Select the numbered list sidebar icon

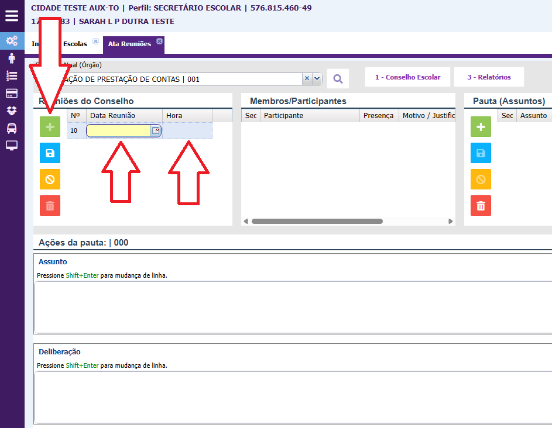pos(12,75)
